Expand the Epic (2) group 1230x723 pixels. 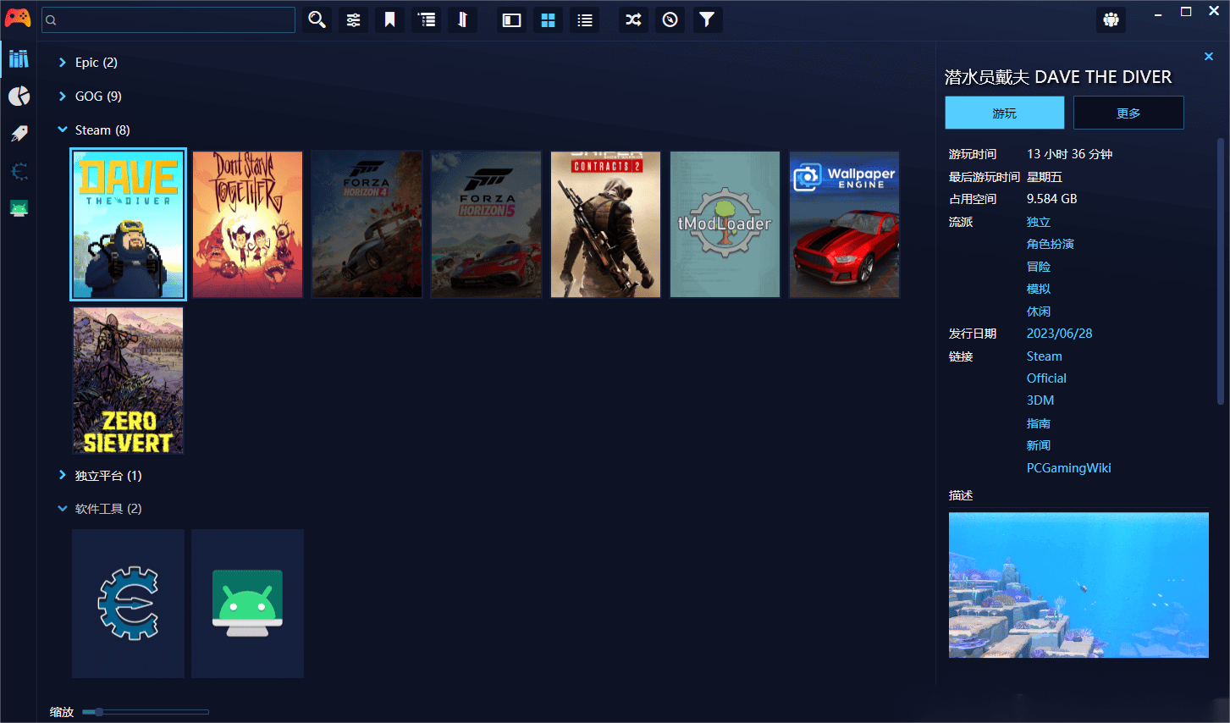[62, 62]
